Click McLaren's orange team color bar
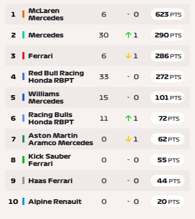195x219 pixels. coord(23,14)
